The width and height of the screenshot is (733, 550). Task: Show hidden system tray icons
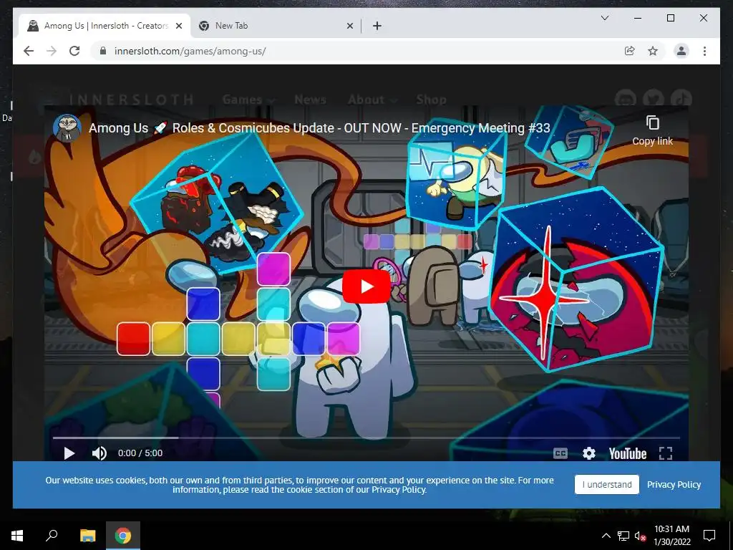click(x=606, y=536)
